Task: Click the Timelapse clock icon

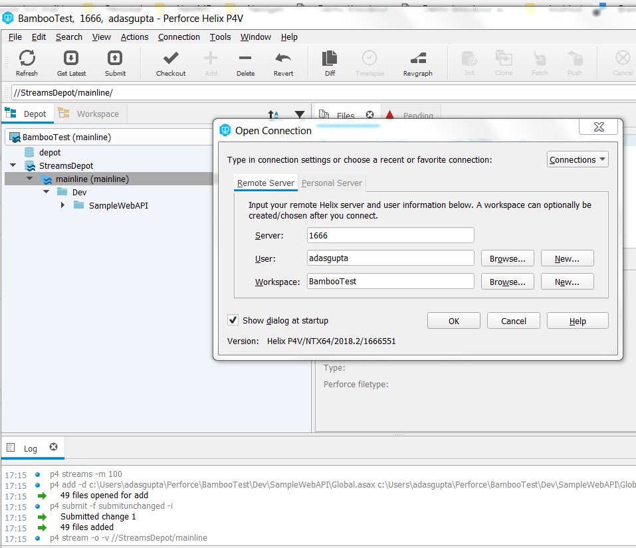Action: click(x=370, y=58)
